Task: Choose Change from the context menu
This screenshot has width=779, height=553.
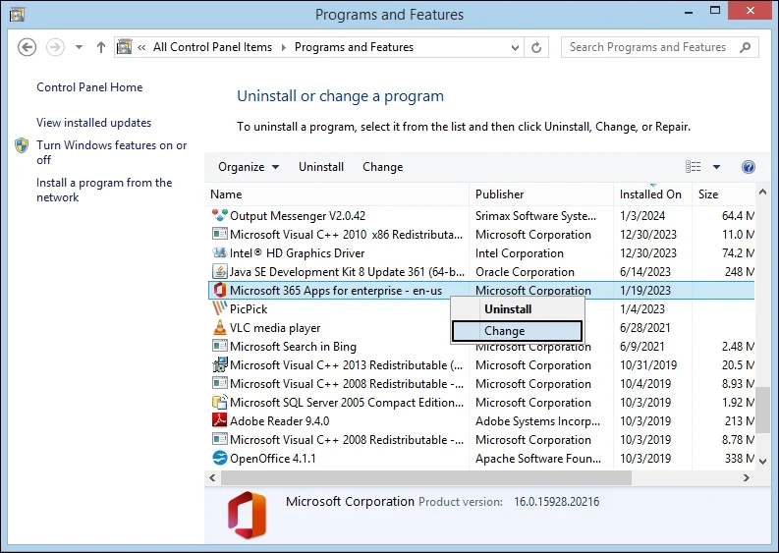Action: (x=517, y=331)
